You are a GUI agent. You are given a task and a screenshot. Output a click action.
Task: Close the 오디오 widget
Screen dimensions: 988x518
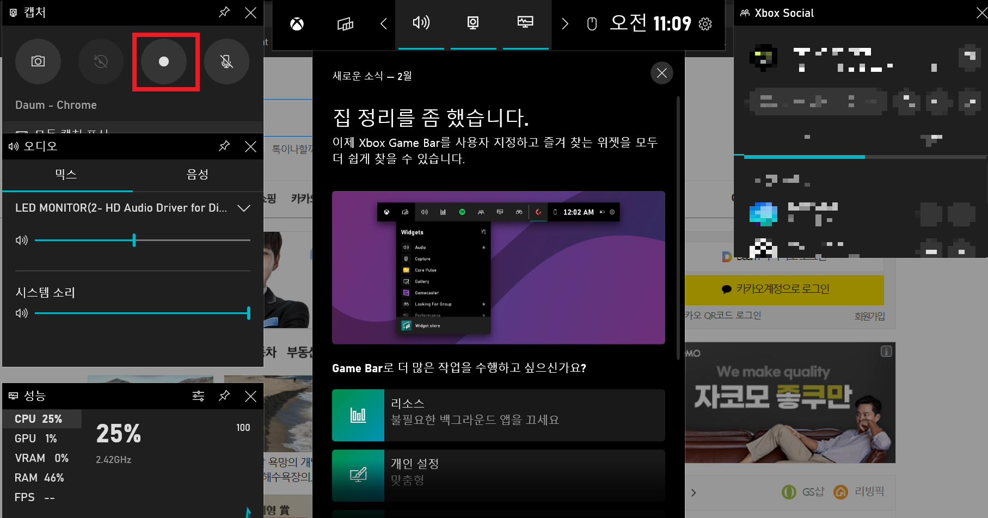click(250, 146)
